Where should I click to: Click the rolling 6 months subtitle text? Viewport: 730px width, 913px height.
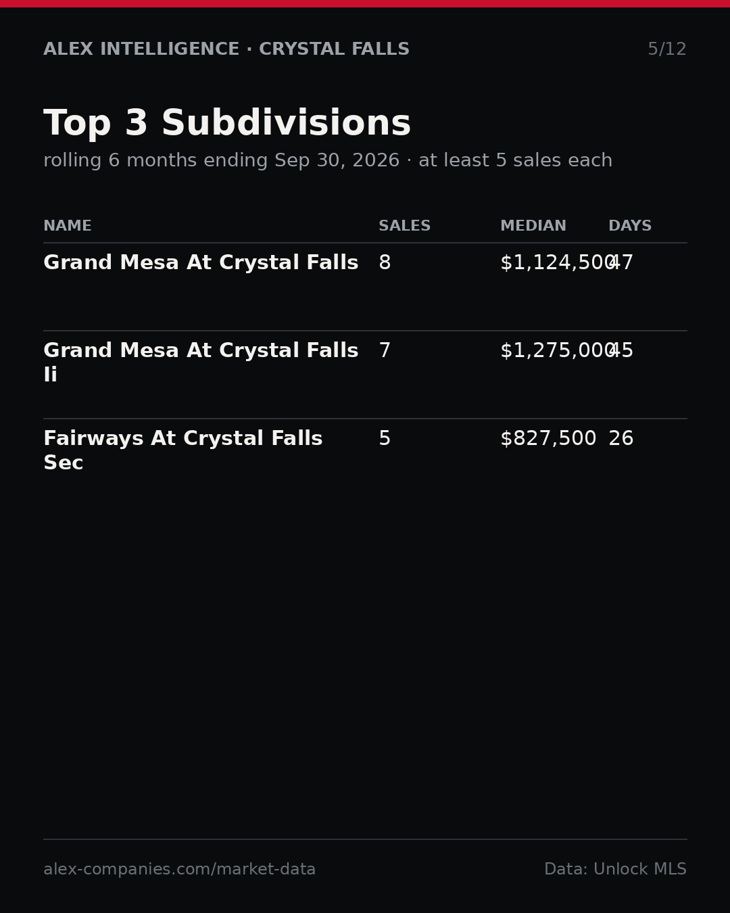tap(328, 161)
